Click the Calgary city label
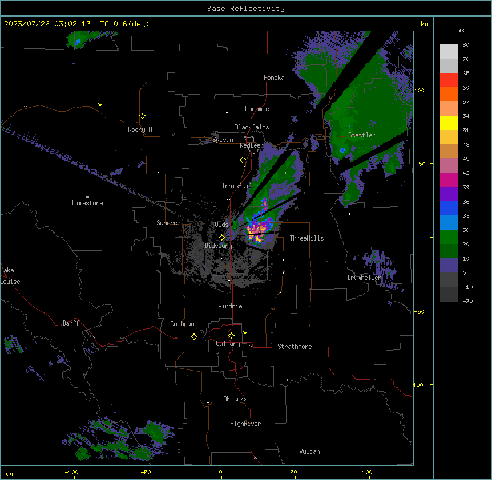 pyautogui.click(x=228, y=344)
